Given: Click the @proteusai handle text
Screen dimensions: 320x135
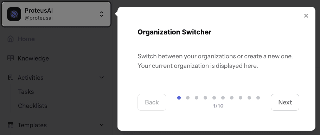Looking at the screenshot, I should [39, 18].
